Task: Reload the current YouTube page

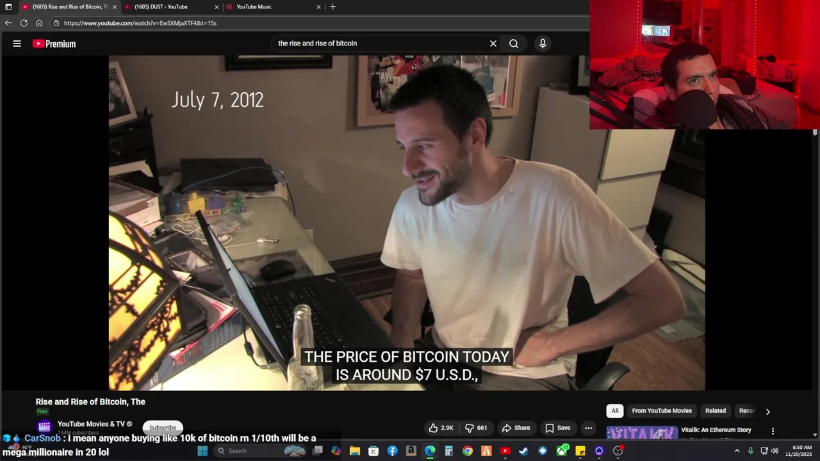Action: coord(24,23)
